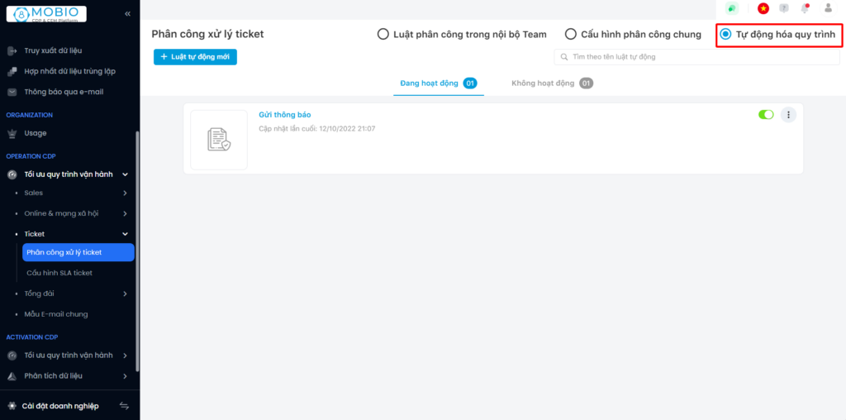Expand the Tổng đài submenu
The image size is (846, 420).
(x=125, y=294)
